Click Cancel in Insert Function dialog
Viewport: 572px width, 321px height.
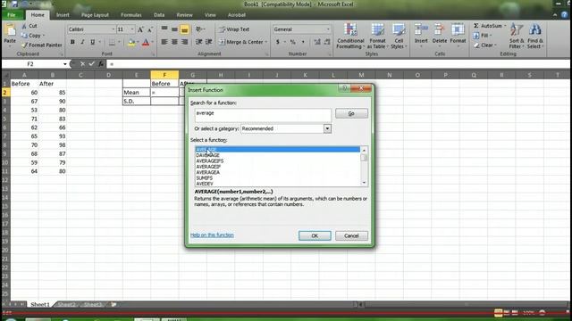tap(351, 235)
